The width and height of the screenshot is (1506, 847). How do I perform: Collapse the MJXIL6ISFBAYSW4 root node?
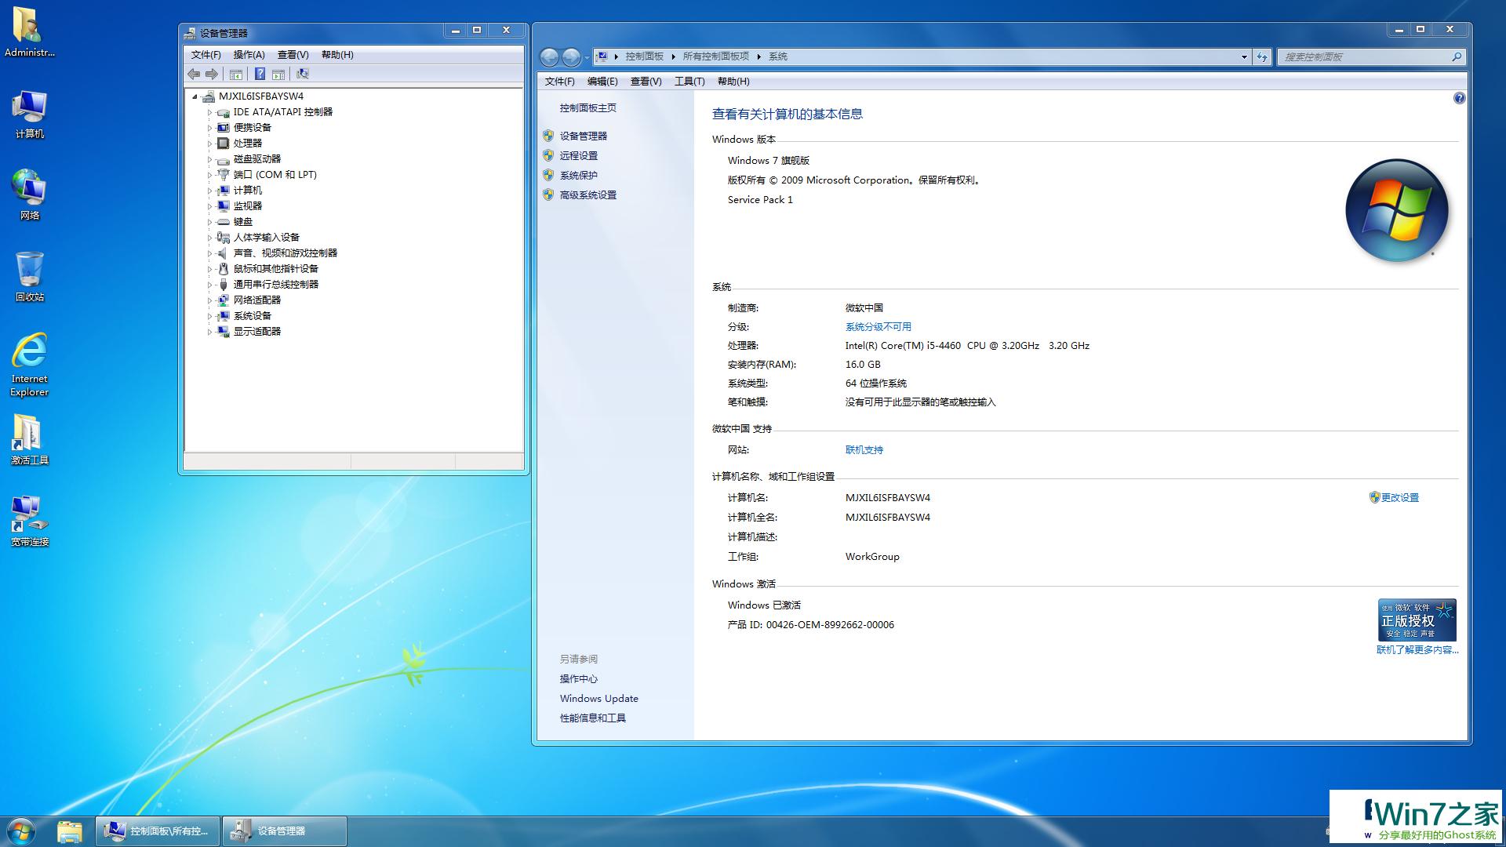click(x=195, y=96)
